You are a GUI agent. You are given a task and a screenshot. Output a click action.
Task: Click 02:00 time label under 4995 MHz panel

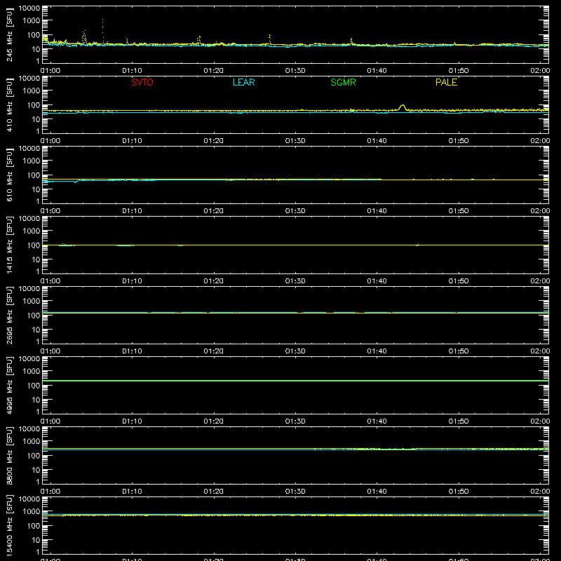pos(540,421)
